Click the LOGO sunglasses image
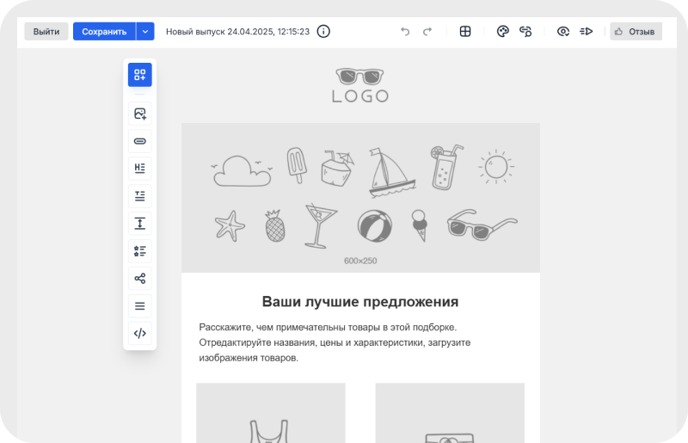This screenshot has width=688, height=443. click(x=360, y=86)
